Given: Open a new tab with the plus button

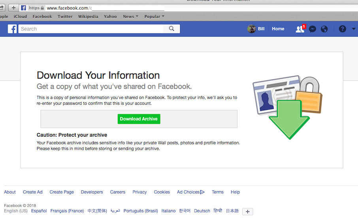Looking at the screenshot, I should coord(13,8).
